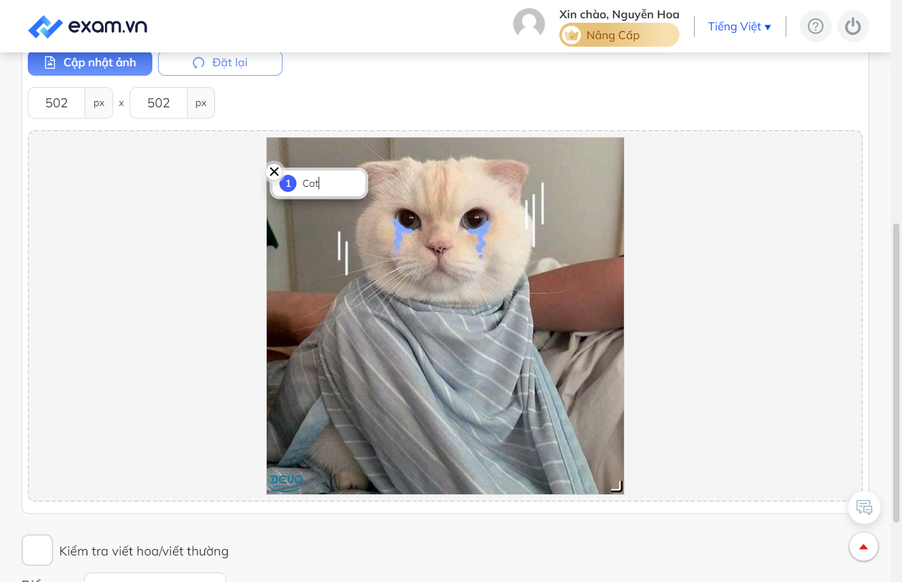902x582 pixels.
Task: Edit the image width field
Action: click(x=57, y=103)
